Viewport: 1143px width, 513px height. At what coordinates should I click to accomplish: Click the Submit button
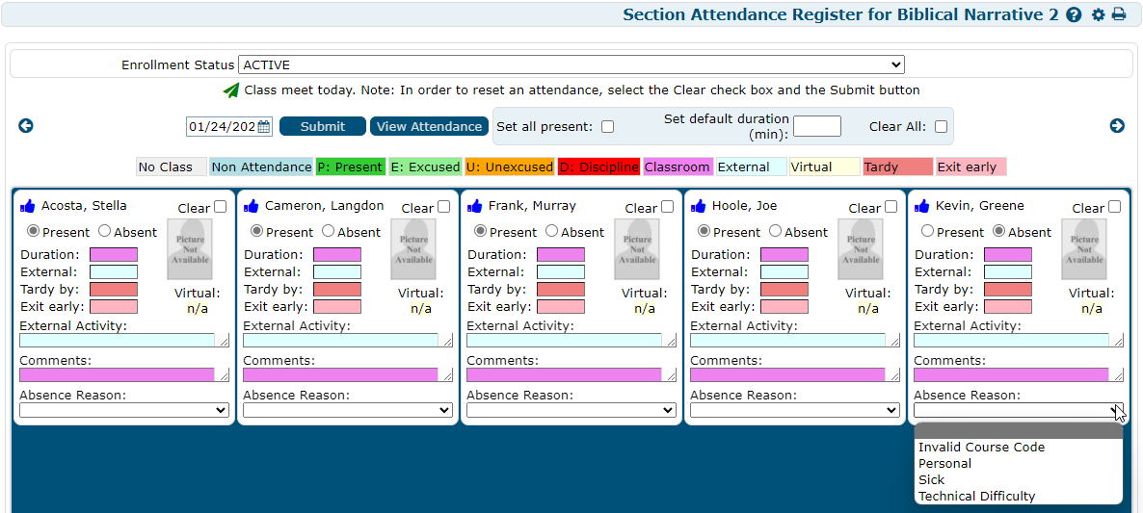point(322,126)
